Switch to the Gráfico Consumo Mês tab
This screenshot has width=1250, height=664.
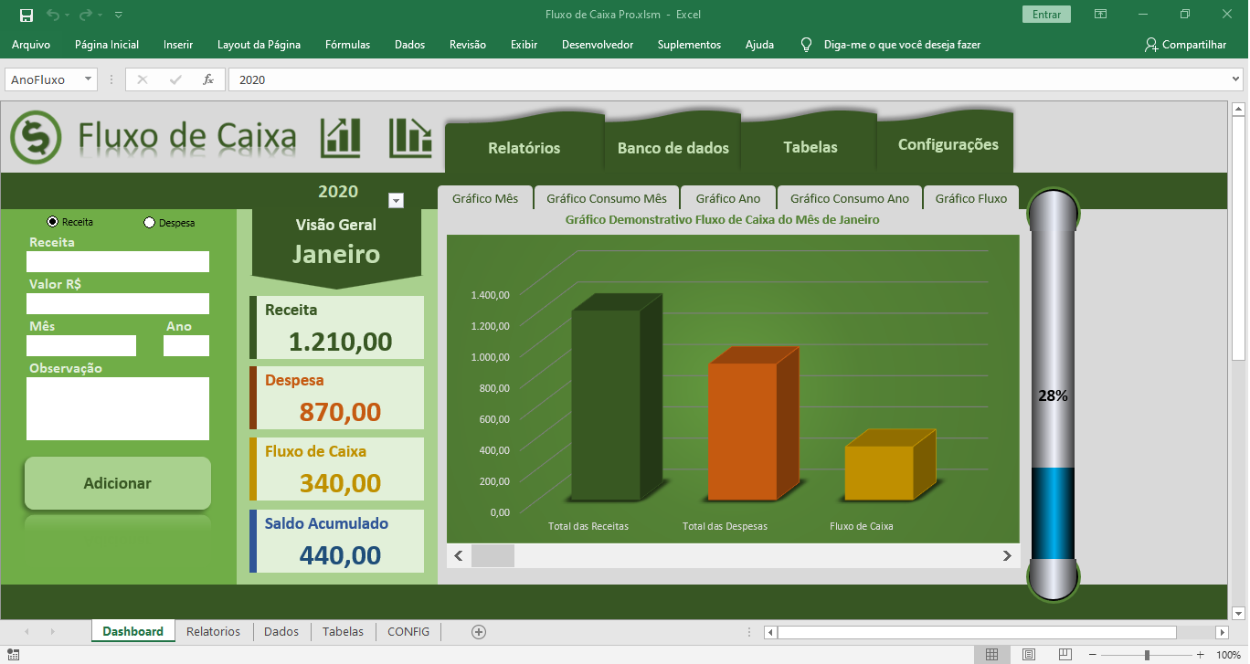607,197
